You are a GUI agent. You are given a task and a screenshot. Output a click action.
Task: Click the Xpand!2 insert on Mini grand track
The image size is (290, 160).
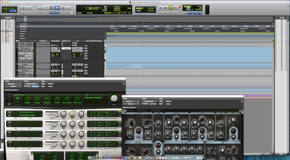tap(66, 48)
